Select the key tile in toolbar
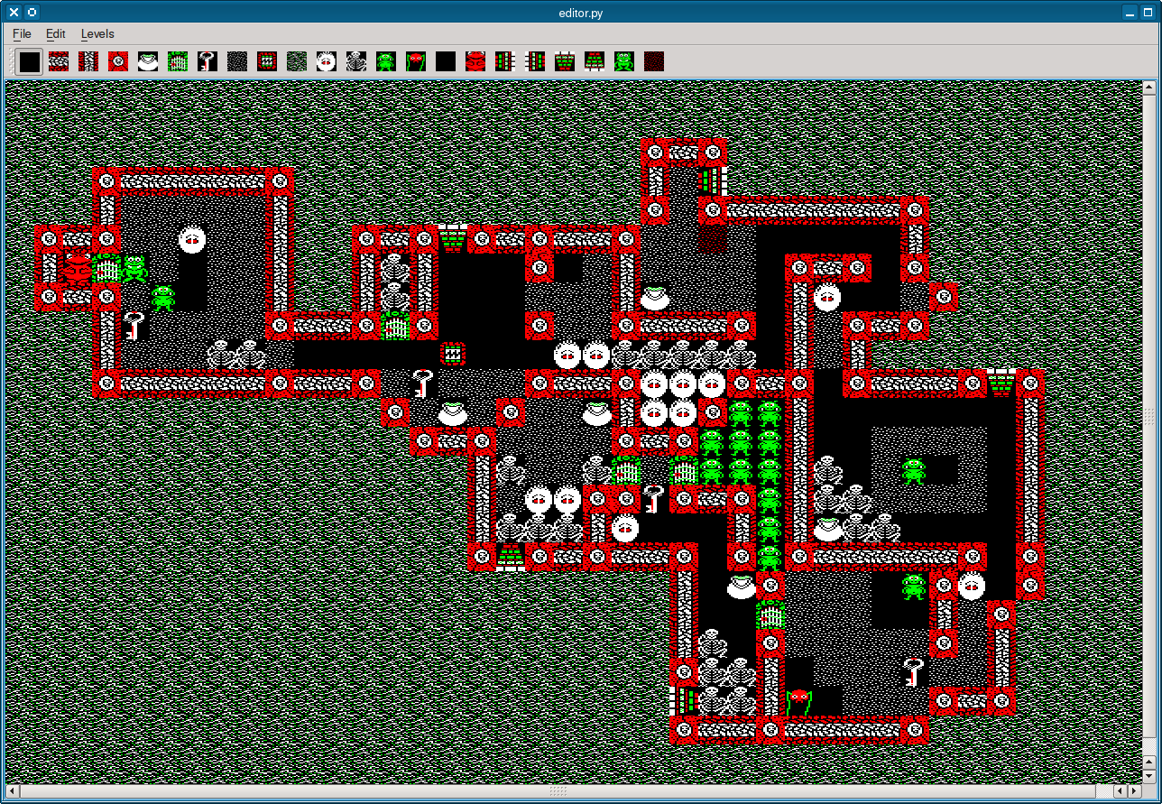 207,61
